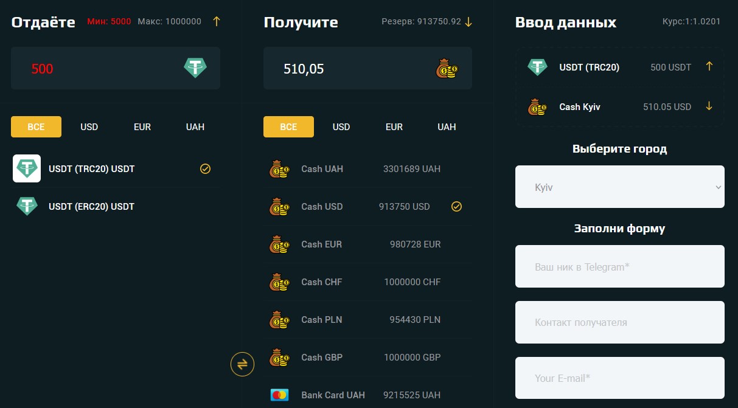Focus the receive amount field showing 510,05
The image size is (738, 408).
[x=367, y=68]
